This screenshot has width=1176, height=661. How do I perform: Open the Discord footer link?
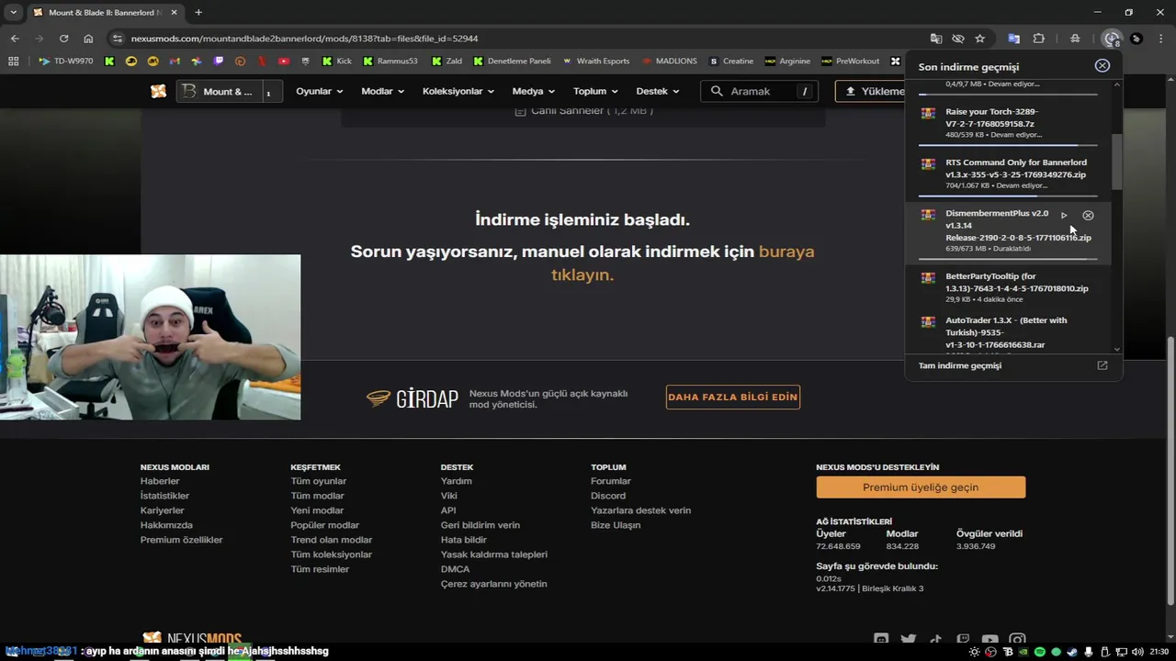[608, 496]
